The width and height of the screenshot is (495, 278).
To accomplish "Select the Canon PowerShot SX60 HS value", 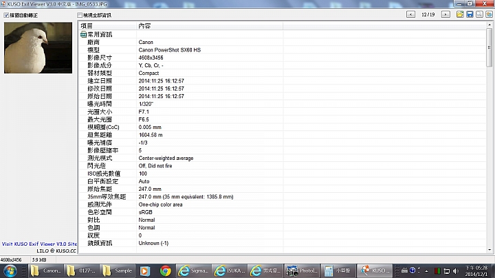I will click(170, 50).
